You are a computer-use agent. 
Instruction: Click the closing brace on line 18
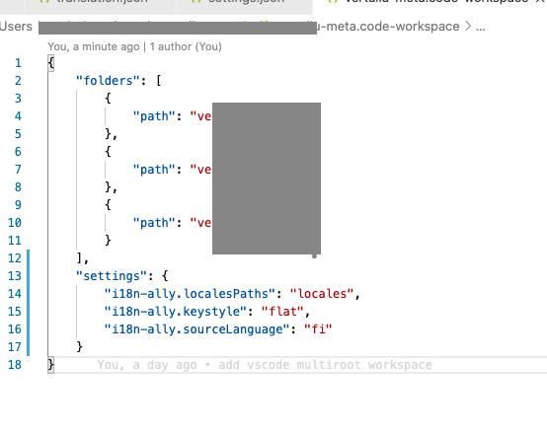(51, 365)
